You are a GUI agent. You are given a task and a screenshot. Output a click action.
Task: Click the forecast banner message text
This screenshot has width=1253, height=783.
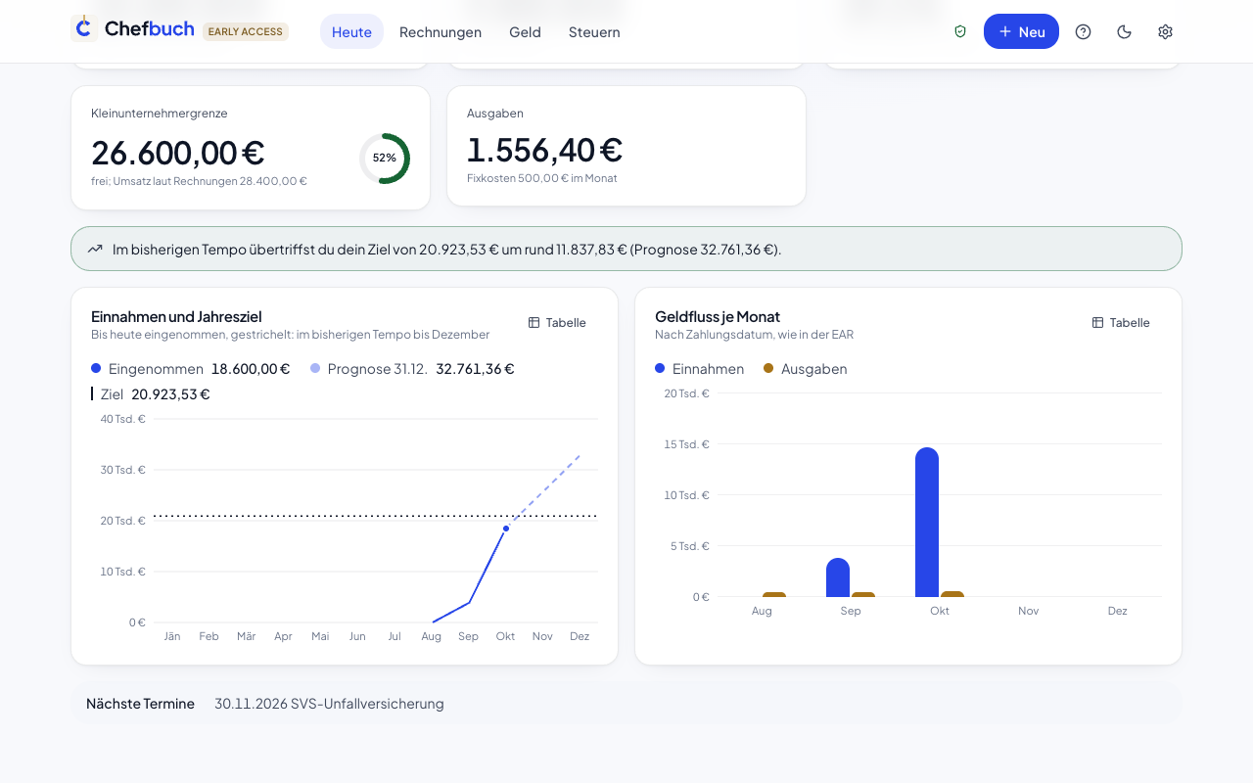(447, 250)
